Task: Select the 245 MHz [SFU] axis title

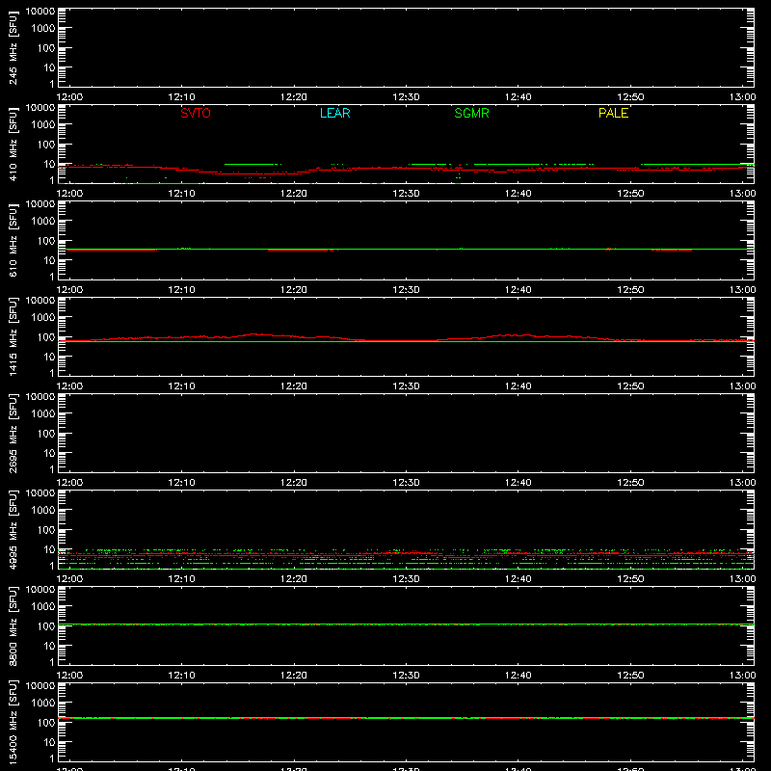Action: [x=13, y=47]
